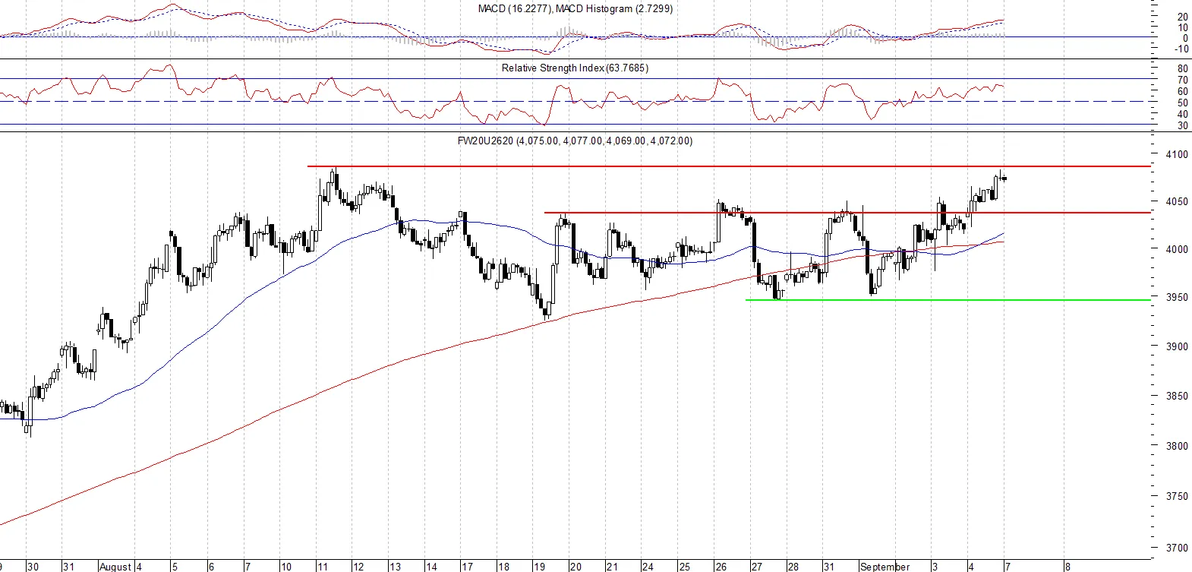Select the green horizontal support line

pyautogui.click(x=948, y=300)
